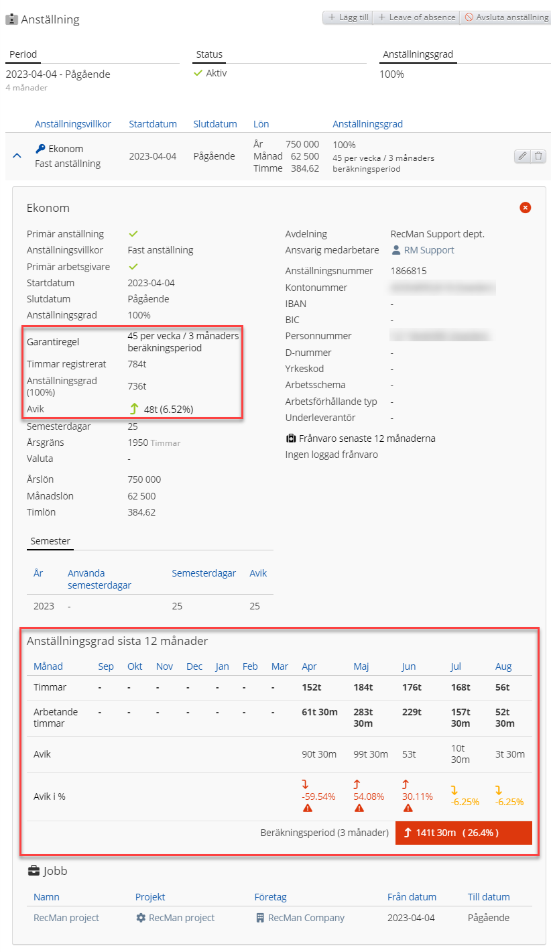Close the Ekonom details panel with red X
551x952 pixels.
[x=526, y=208]
